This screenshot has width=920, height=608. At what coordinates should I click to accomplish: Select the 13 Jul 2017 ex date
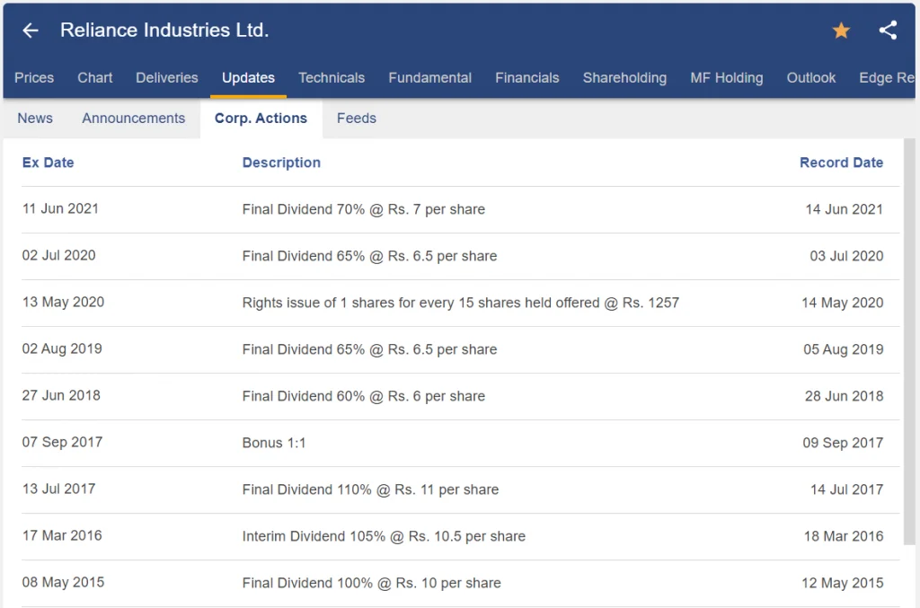[x=58, y=489]
